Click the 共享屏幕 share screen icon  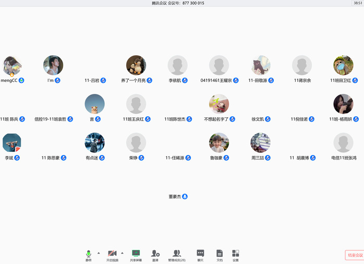pos(136,254)
